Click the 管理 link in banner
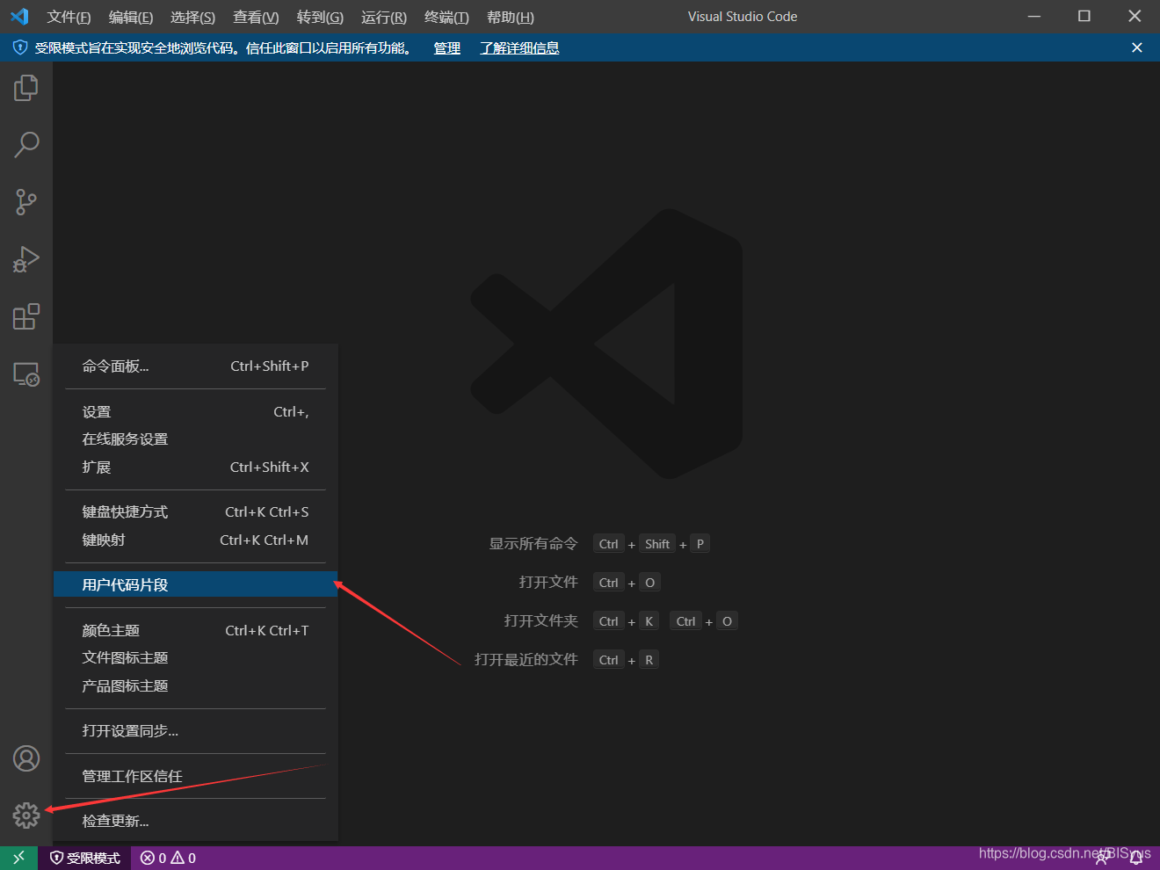 (x=447, y=48)
